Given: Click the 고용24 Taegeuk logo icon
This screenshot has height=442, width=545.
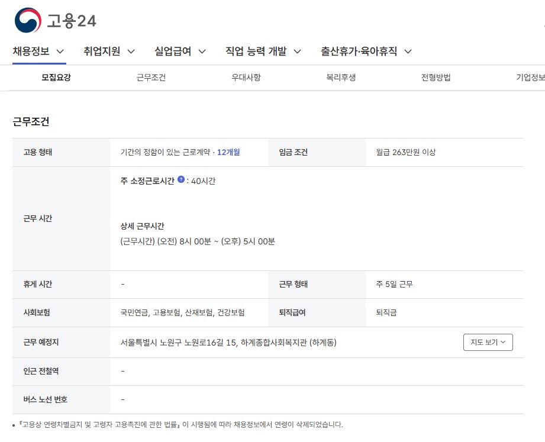Looking at the screenshot, I should tap(28, 21).
